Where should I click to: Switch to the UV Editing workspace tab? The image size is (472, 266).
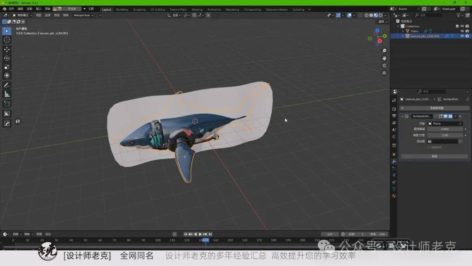157,9
